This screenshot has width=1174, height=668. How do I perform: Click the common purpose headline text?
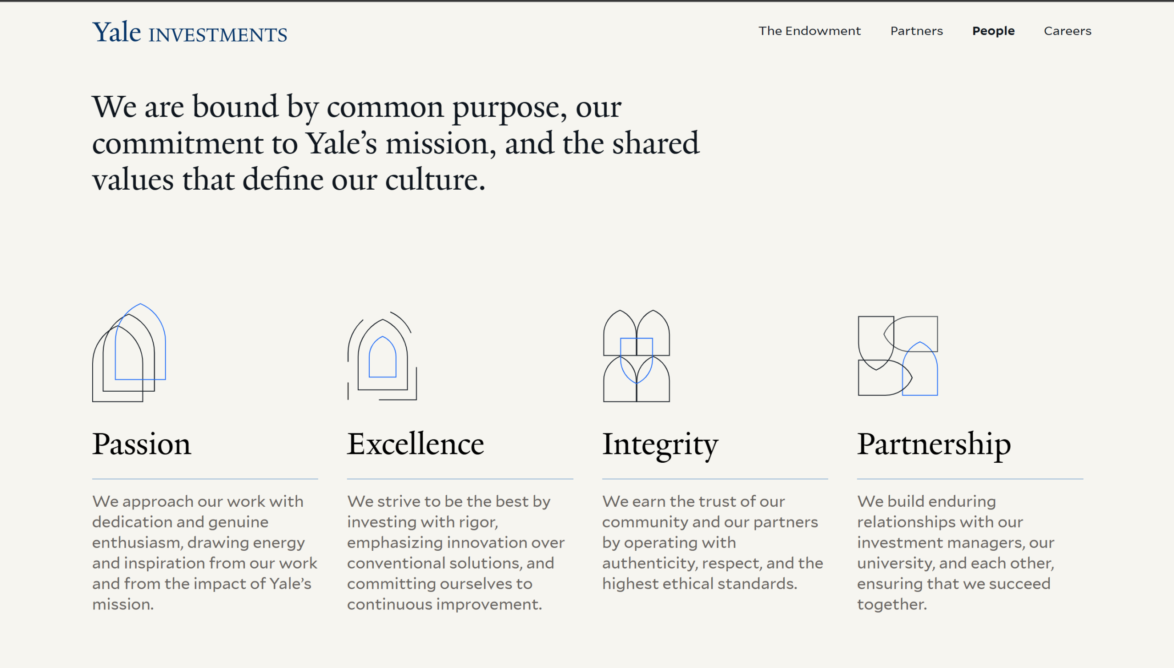pyautogui.click(x=395, y=142)
